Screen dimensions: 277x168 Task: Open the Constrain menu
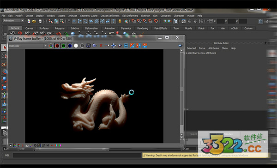[x=166, y=16]
